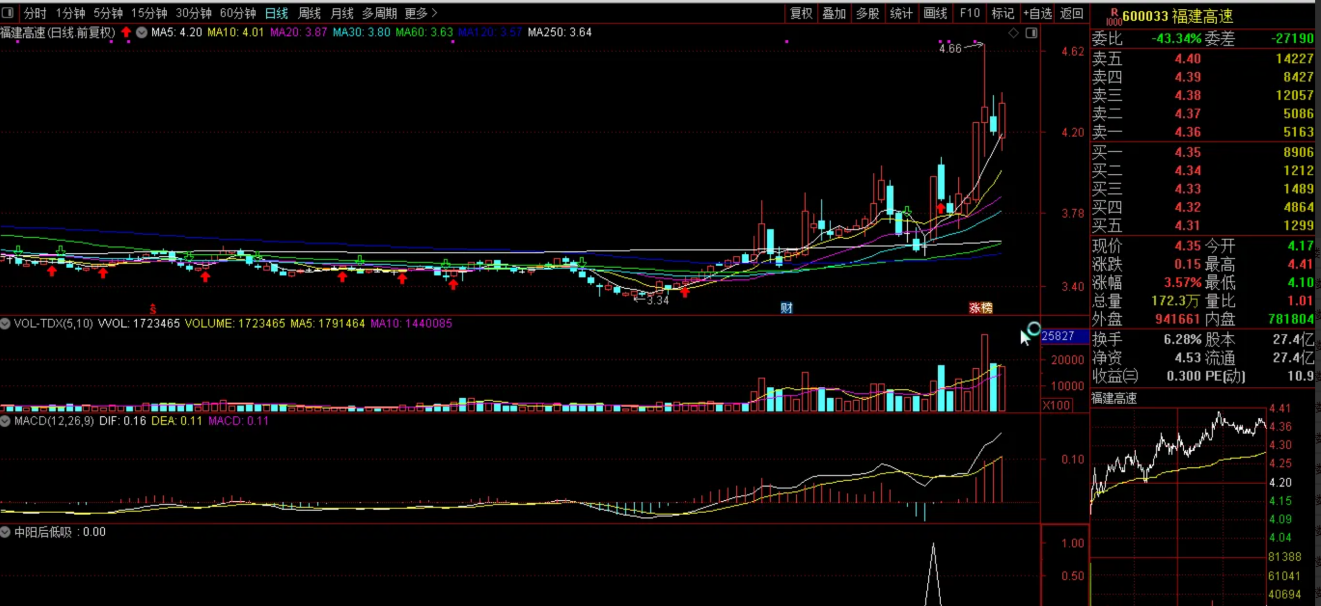Click the 涨榜 marker on chart

coord(980,308)
